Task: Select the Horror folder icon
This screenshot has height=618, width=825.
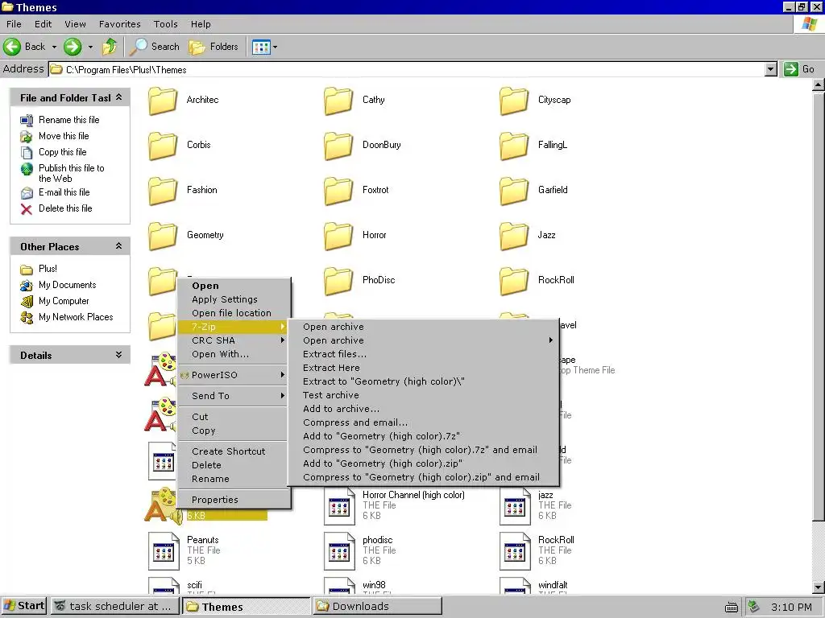Action: (338, 236)
